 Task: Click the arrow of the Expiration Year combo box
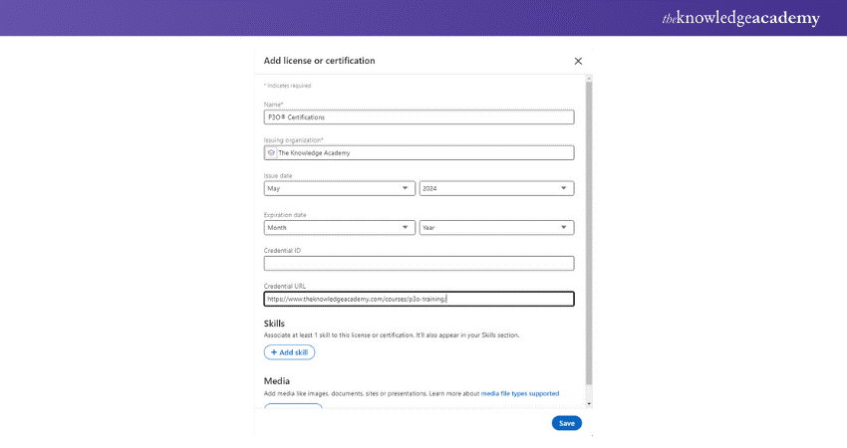pos(564,227)
